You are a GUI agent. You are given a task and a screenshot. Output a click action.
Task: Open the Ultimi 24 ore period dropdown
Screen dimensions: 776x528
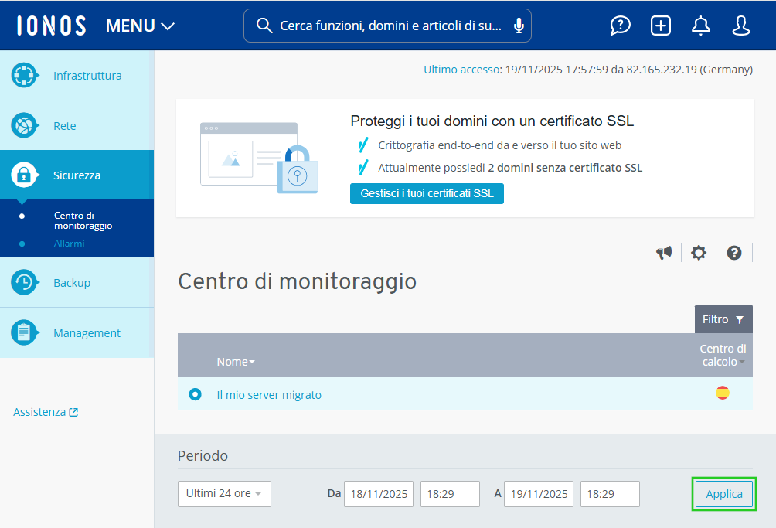(x=224, y=493)
